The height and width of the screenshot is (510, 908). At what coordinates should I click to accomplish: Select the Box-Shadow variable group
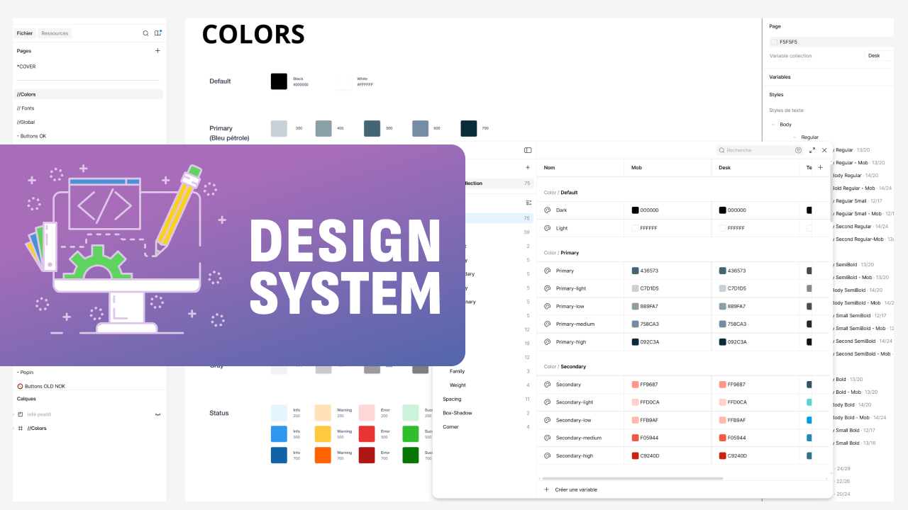(x=457, y=413)
